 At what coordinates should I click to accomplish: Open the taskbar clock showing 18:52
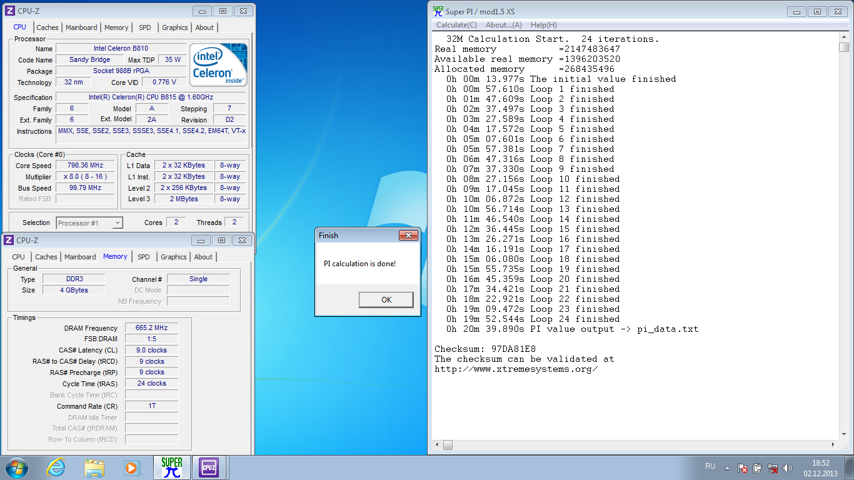pyautogui.click(x=820, y=468)
